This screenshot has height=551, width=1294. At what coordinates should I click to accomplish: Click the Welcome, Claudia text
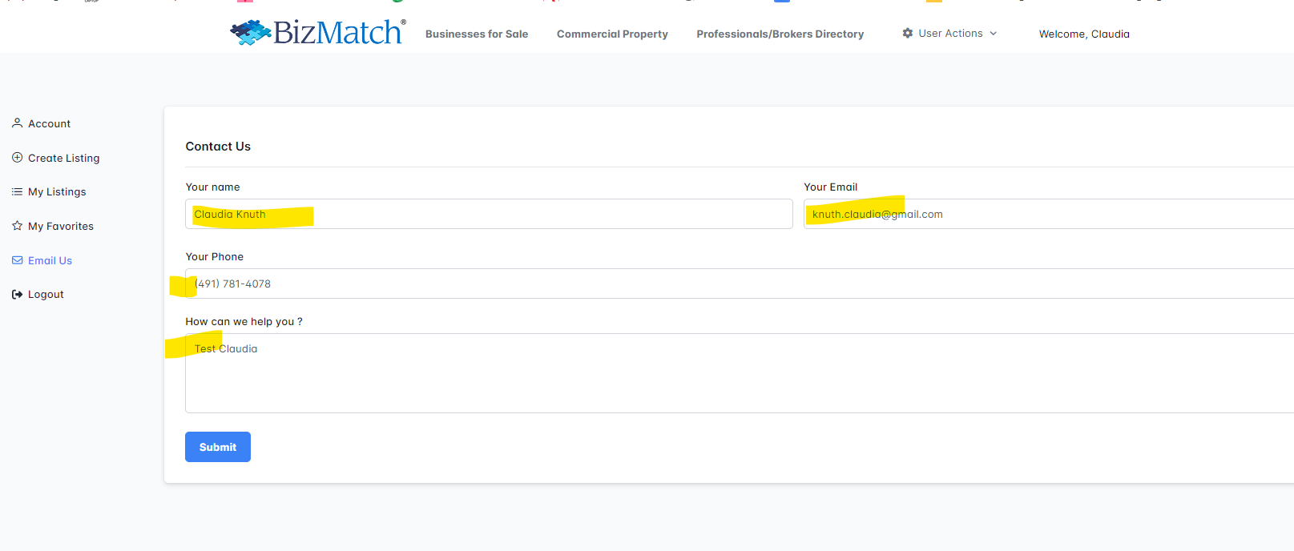click(1084, 34)
